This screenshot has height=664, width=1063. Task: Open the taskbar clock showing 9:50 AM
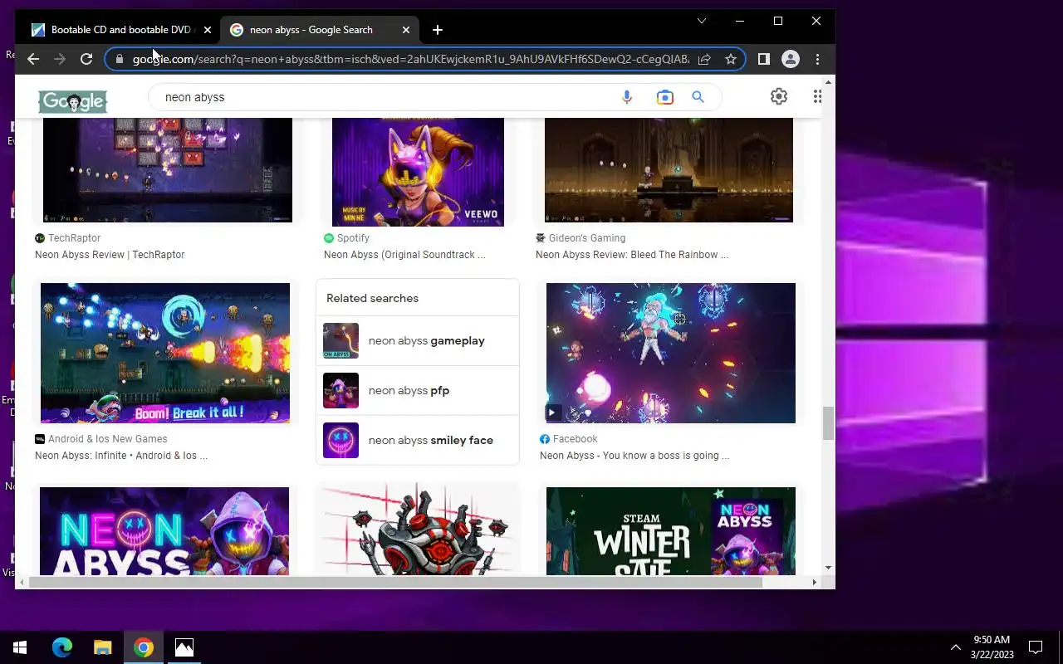pyautogui.click(x=992, y=647)
